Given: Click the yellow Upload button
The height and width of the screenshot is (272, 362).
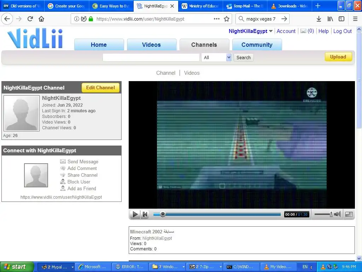Looking at the screenshot, I should click(338, 57).
